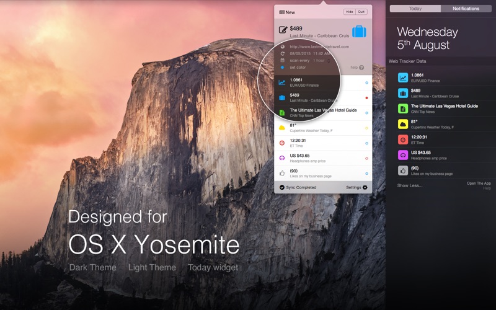Image resolution: width=496 pixels, height=310 pixels.
Task: Click the lastminutetravel.com URL text
Action: click(319, 46)
